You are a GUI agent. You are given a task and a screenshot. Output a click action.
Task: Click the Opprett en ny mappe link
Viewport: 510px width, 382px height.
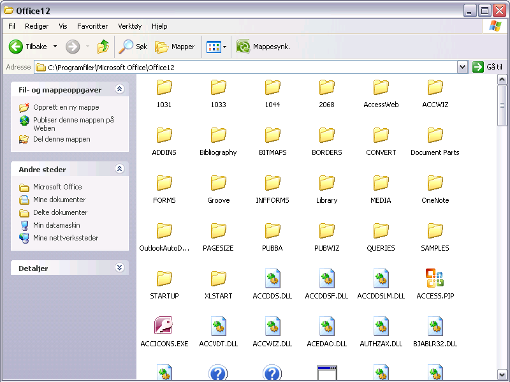66,107
